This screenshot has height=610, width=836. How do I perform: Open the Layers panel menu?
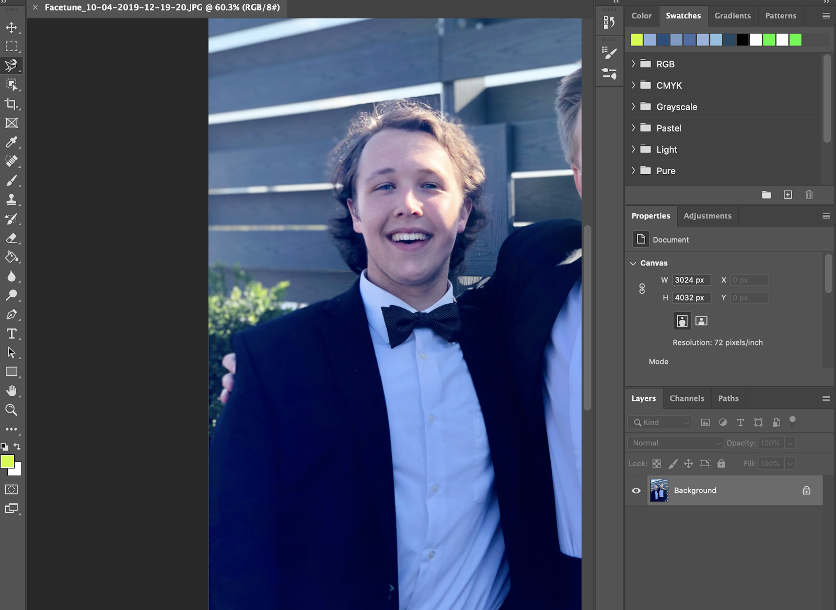tap(826, 398)
